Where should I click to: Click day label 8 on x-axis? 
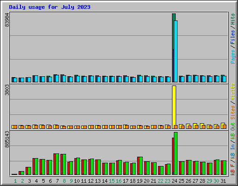pyautogui.click(x=64, y=181)
